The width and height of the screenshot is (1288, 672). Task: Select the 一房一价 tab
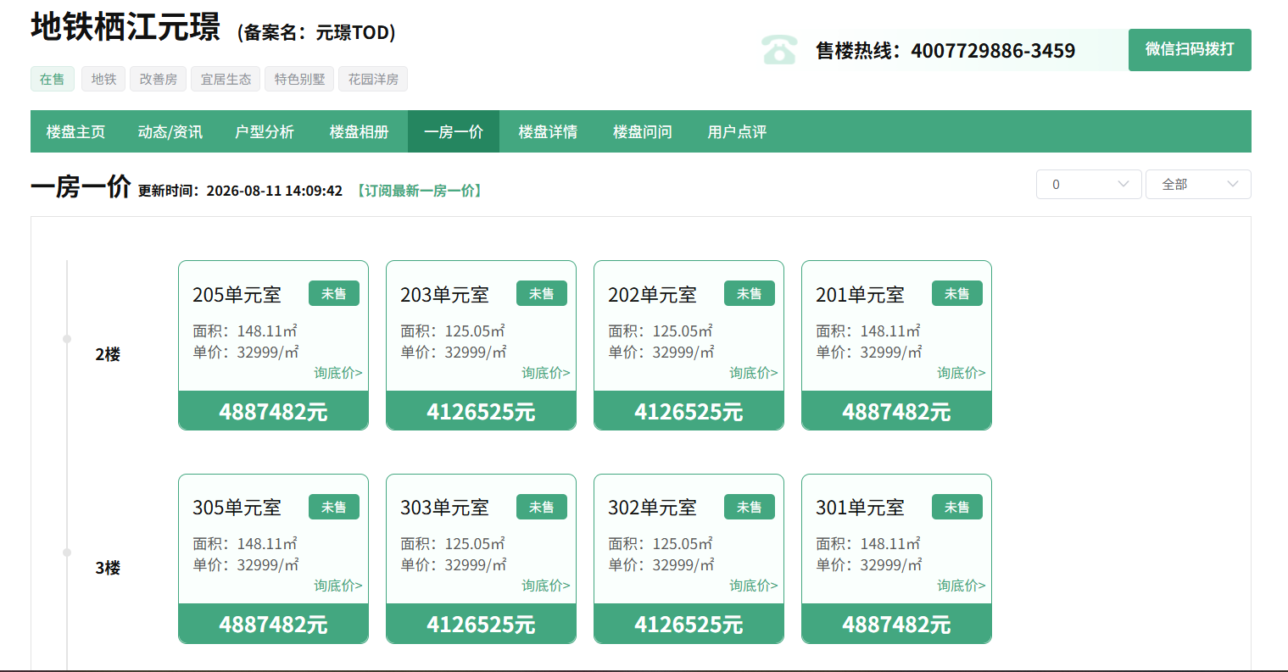454,131
